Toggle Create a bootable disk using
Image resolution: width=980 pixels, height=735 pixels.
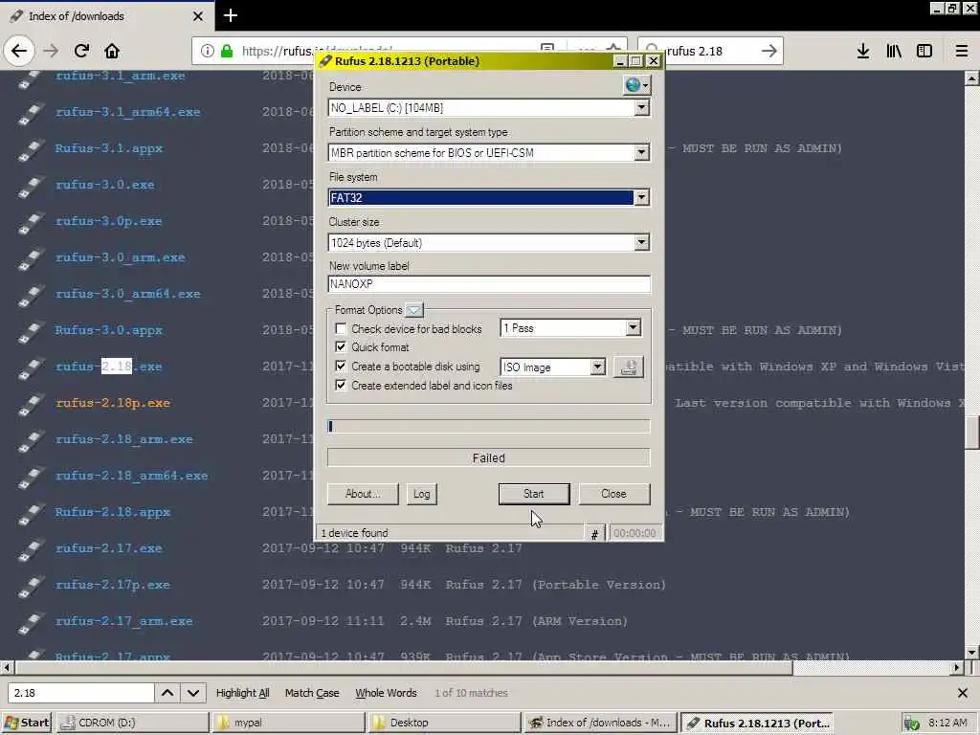[x=341, y=367]
